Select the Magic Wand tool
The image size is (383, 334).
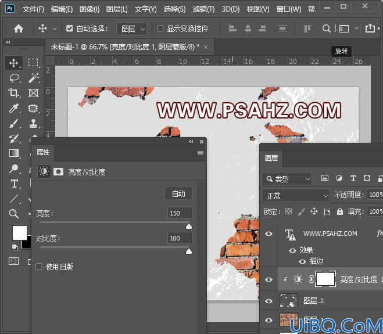coord(34,78)
